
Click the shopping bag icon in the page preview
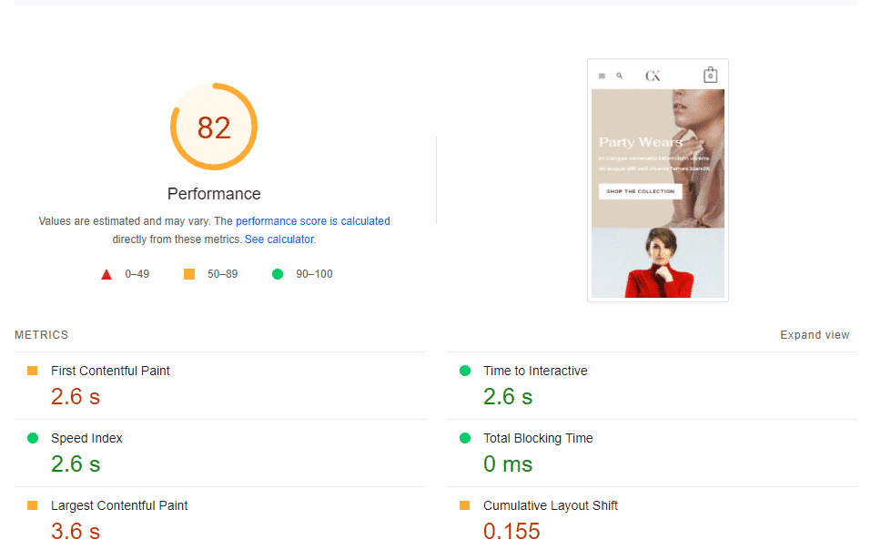pyautogui.click(x=710, y=75)
